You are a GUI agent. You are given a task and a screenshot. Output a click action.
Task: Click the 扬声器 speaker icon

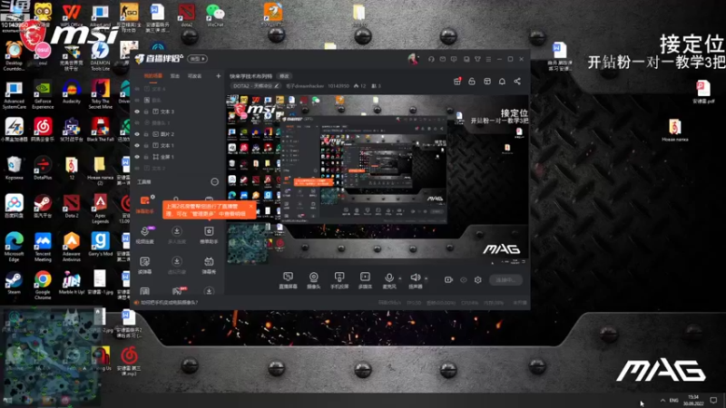pos(416,277)
